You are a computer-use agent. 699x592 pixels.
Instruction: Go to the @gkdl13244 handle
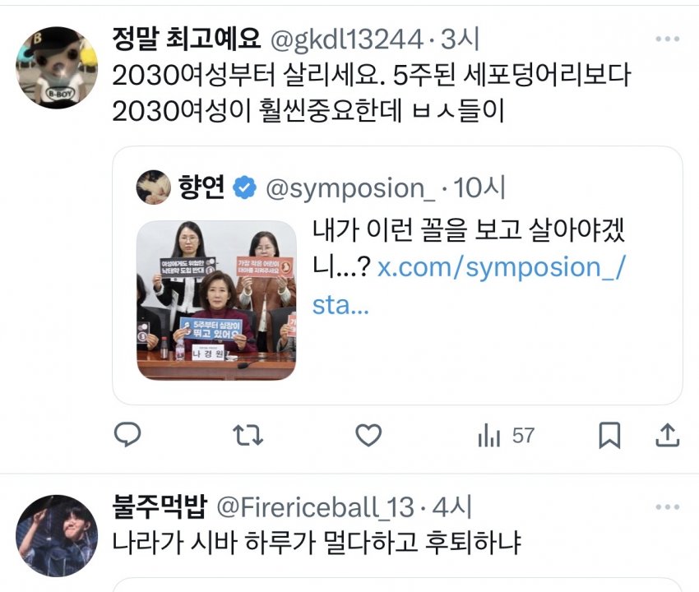coord(346,39)
